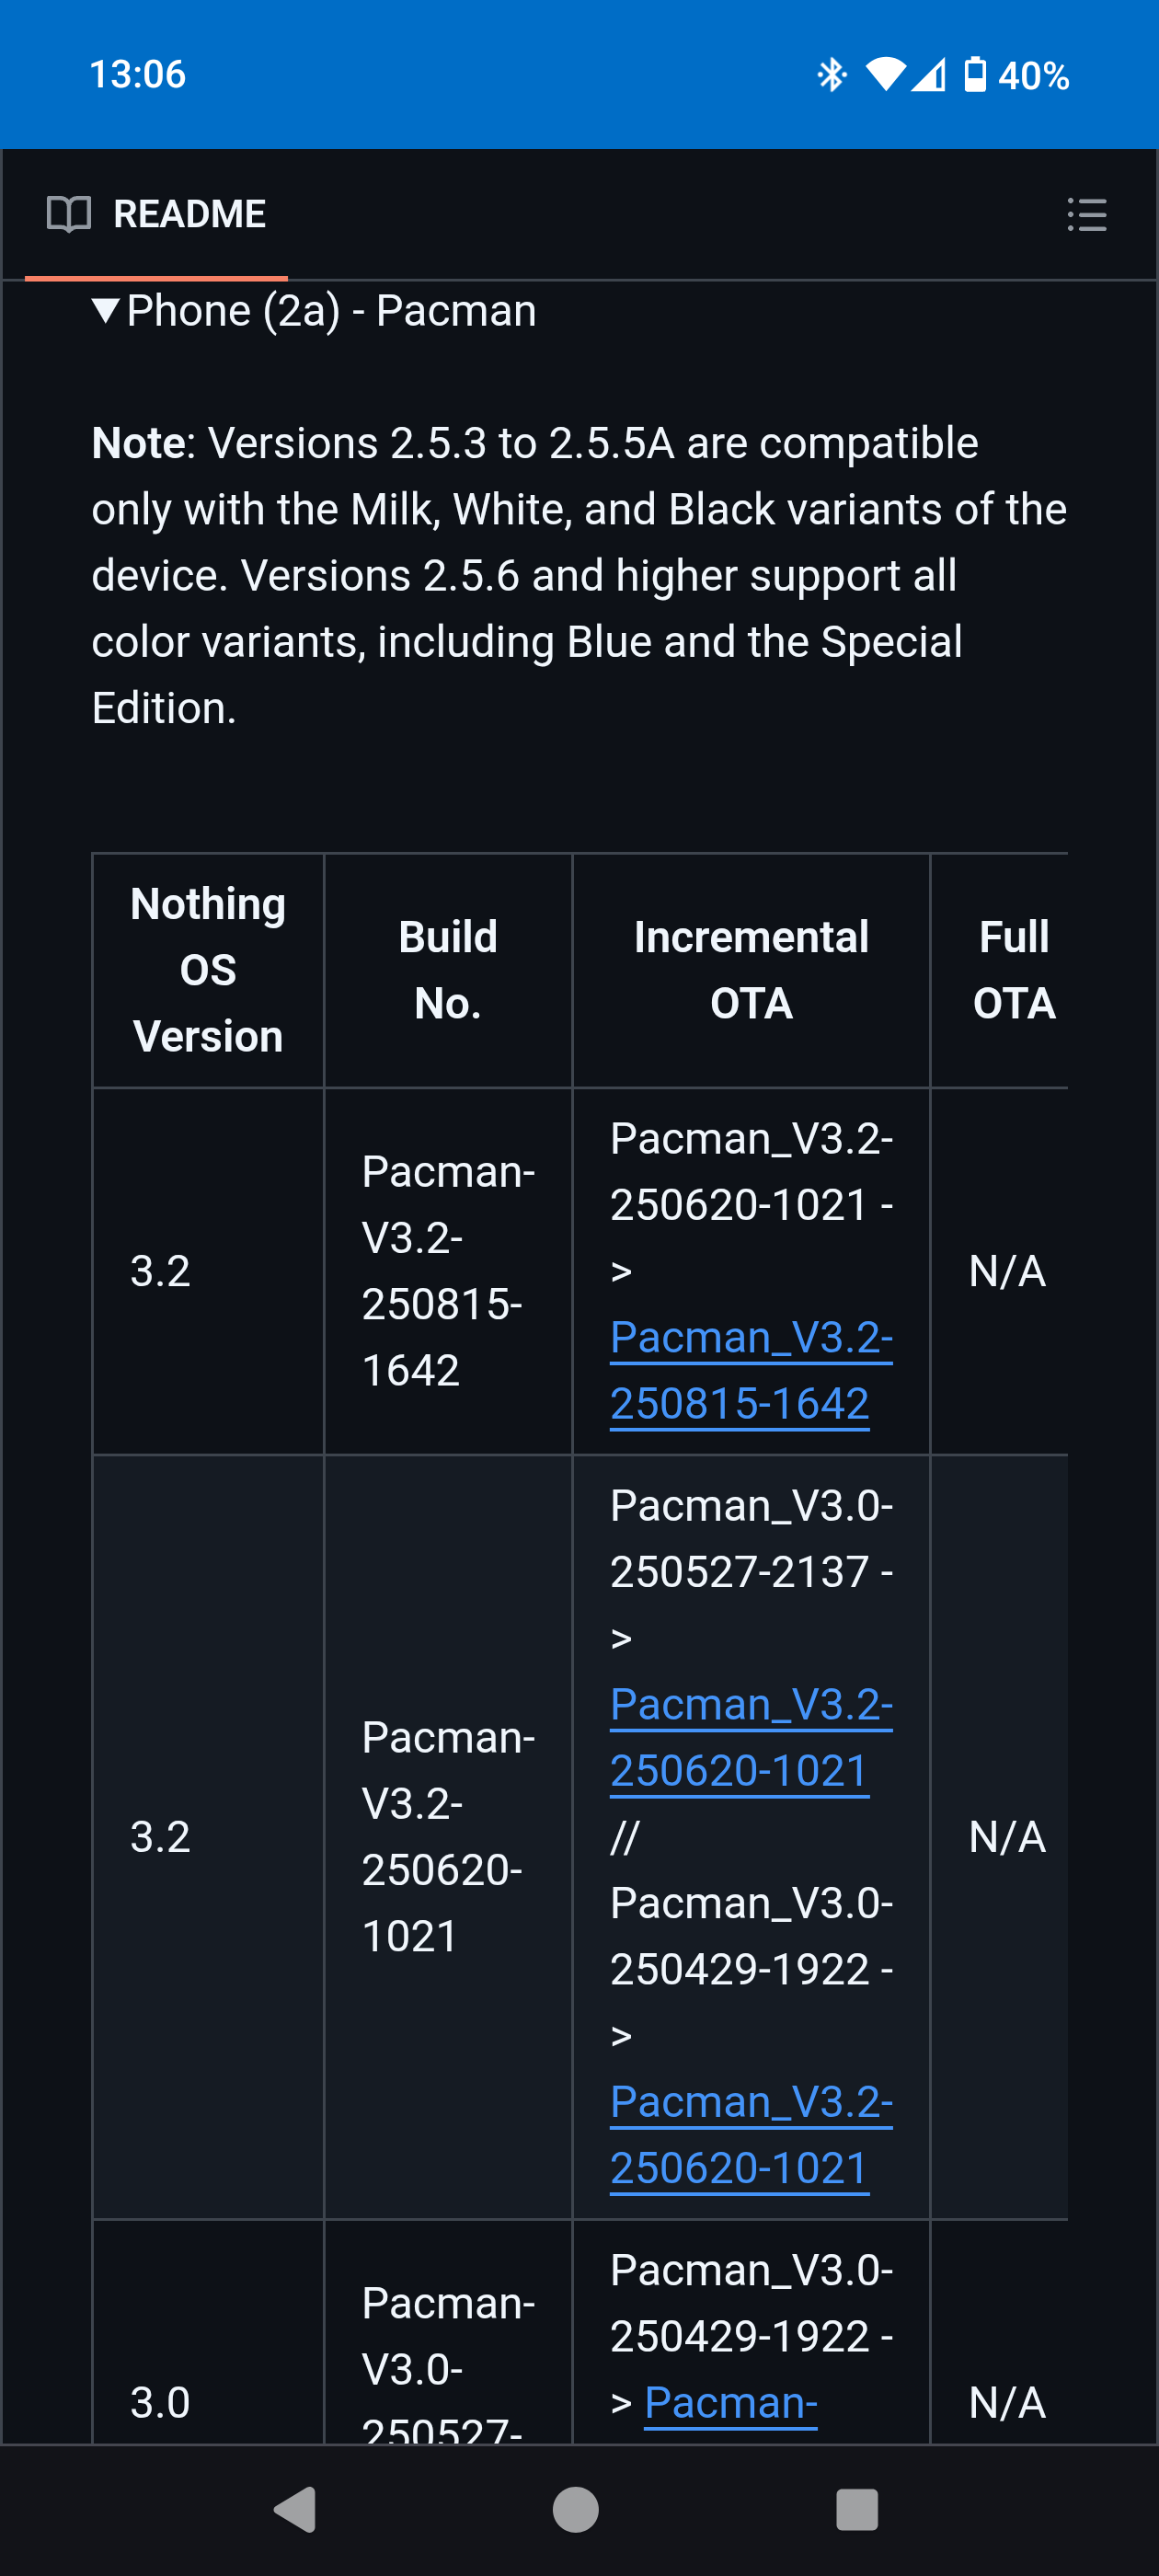Screen dimensions: 1159x2576
Task: Tap the Bluetooth status icon
Action: tap(831, 75)
